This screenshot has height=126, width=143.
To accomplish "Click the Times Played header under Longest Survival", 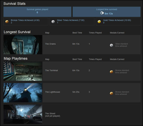I will (95, 33).
